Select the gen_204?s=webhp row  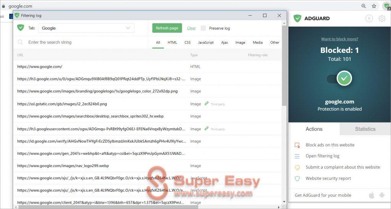click(x=147, y=153)
